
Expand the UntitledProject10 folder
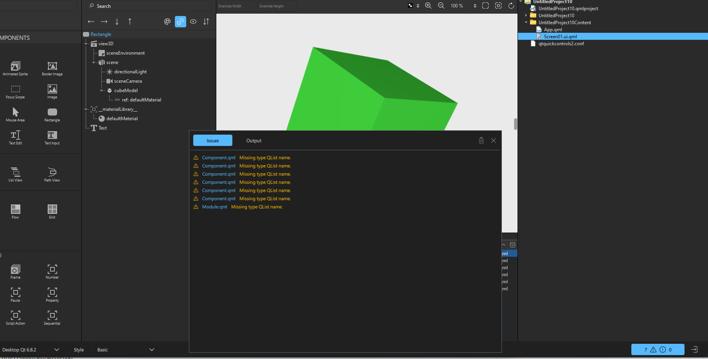pyautogui.click(x=526, y=16)
